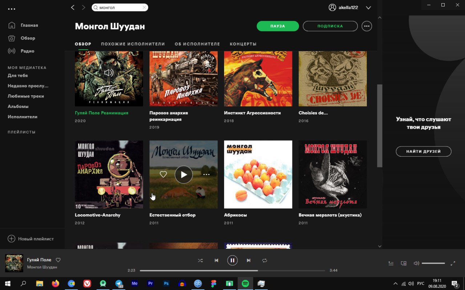Image resolution: width=465 pixels, height=290 pixels.
Task: Open the akella122 profile
Action: tap(343, 8)
